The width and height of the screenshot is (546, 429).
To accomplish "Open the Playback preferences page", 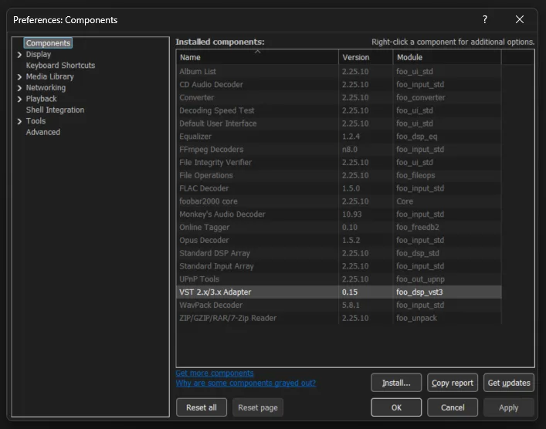I will pyautogui.click(x=41, y=99).
